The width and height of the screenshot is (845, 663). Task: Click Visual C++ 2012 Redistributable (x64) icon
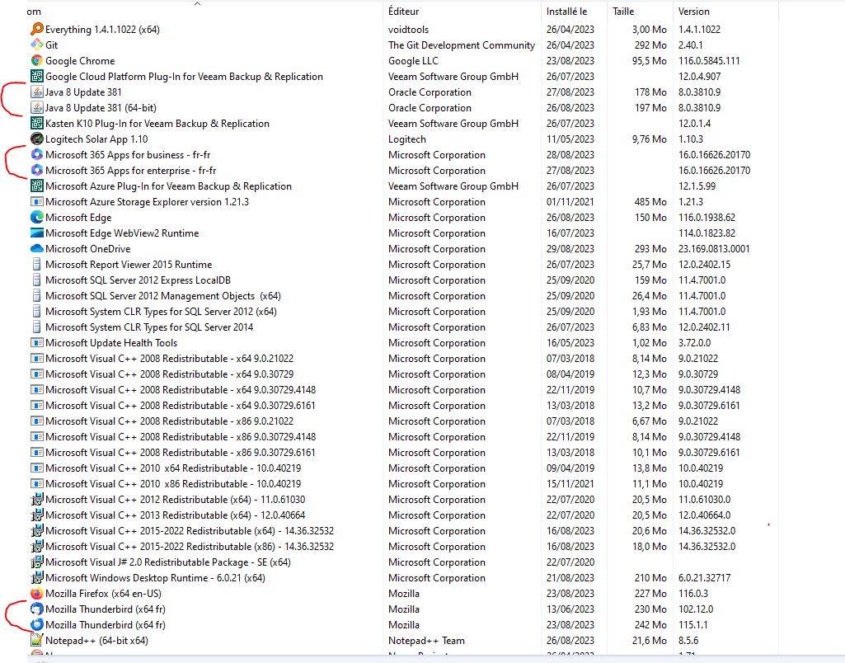coord(36,499)
